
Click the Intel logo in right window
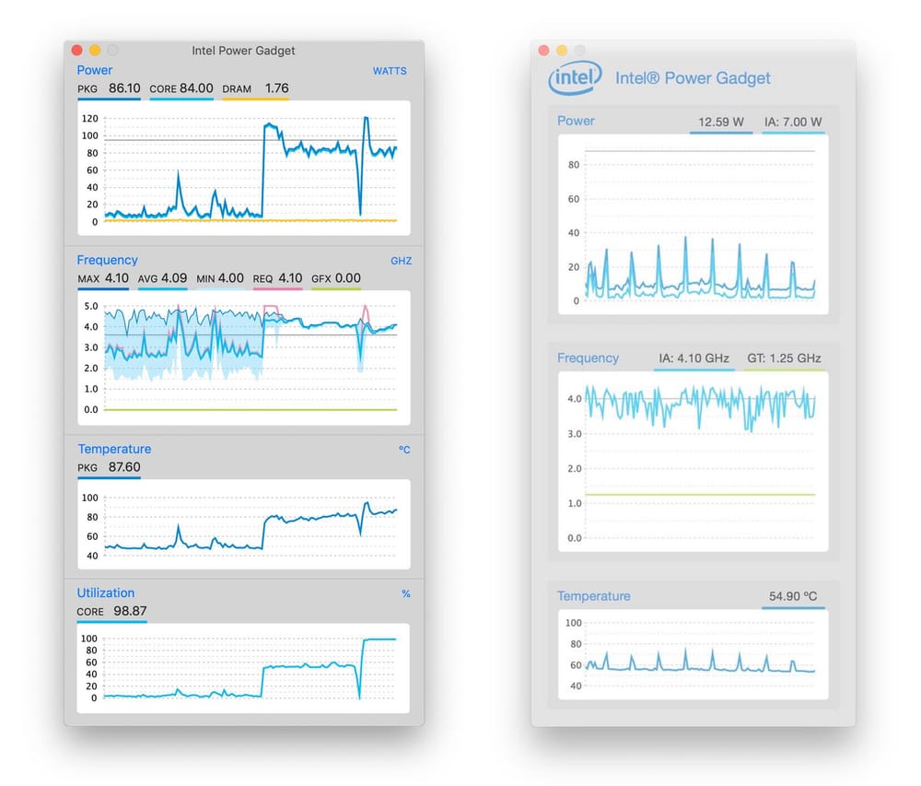(x=575, y=78)
